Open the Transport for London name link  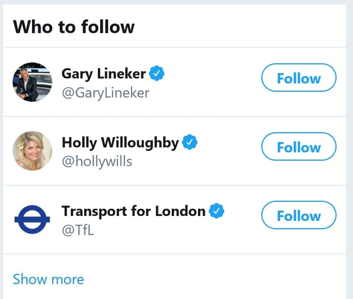tap(133, 211)
